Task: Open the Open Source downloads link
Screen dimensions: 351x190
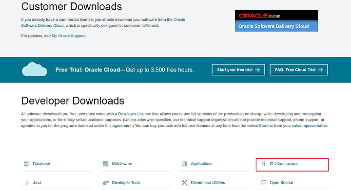Action: coord(281,183)
